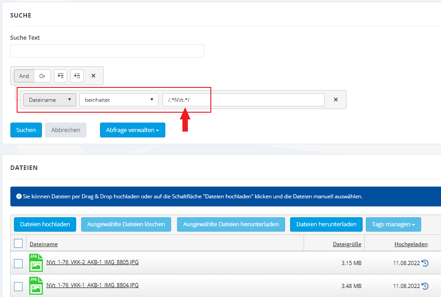Click the add rule icon

click(60, 76)
